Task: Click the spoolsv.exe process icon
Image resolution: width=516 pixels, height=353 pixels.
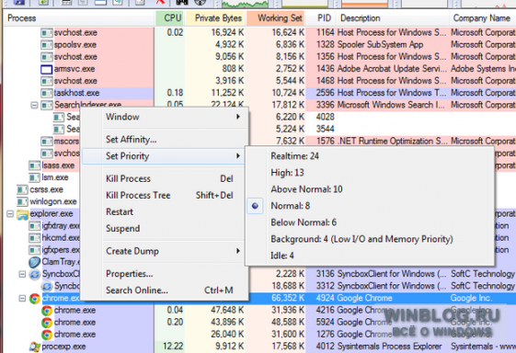Action: [x=46, y=45]
